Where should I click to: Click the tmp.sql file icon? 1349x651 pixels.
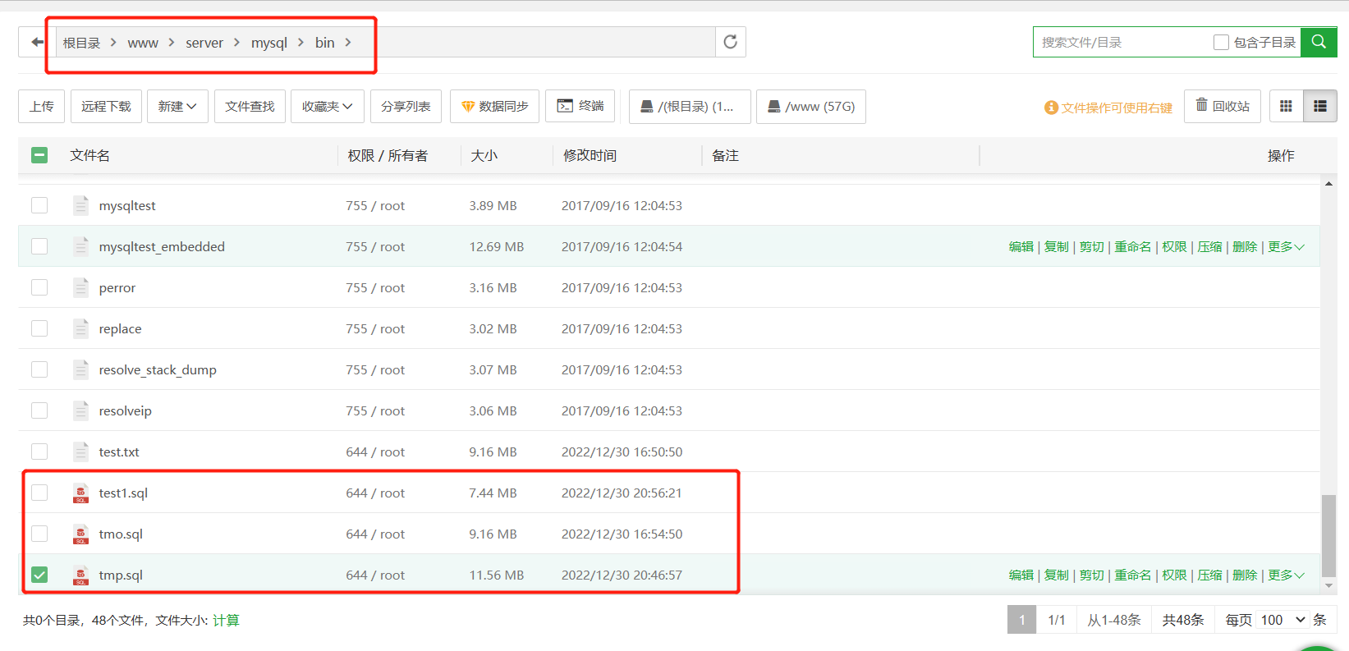(x=80, y=575)
